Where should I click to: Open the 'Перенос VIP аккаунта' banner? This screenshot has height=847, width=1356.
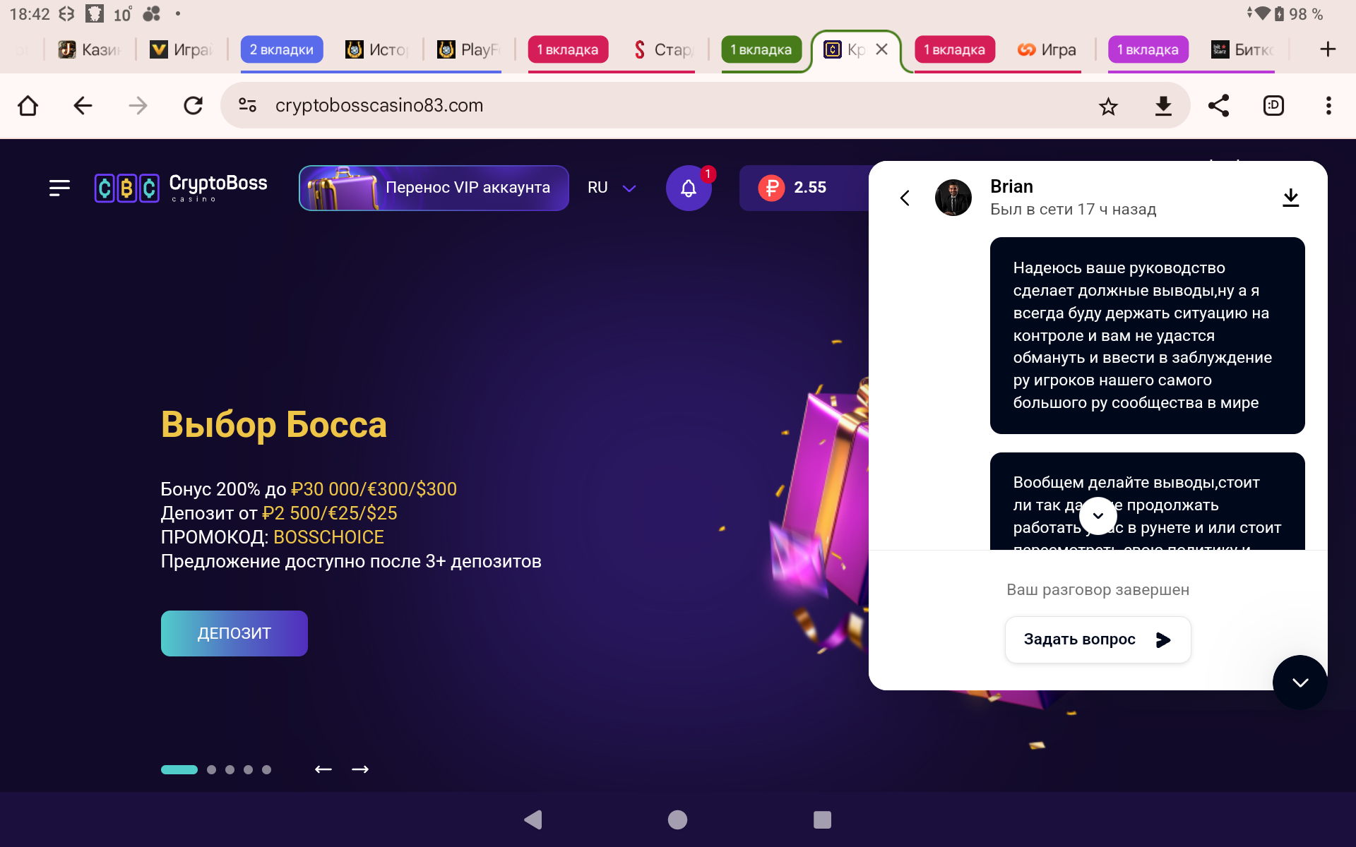[434, 188]
